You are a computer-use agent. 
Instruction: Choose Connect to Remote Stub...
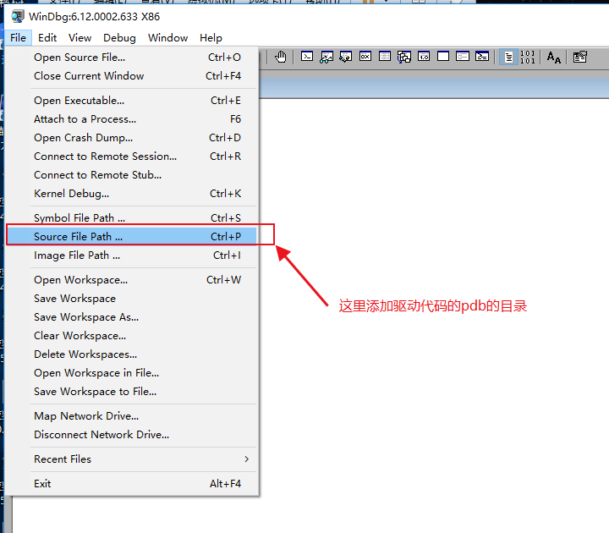point(132,175)
